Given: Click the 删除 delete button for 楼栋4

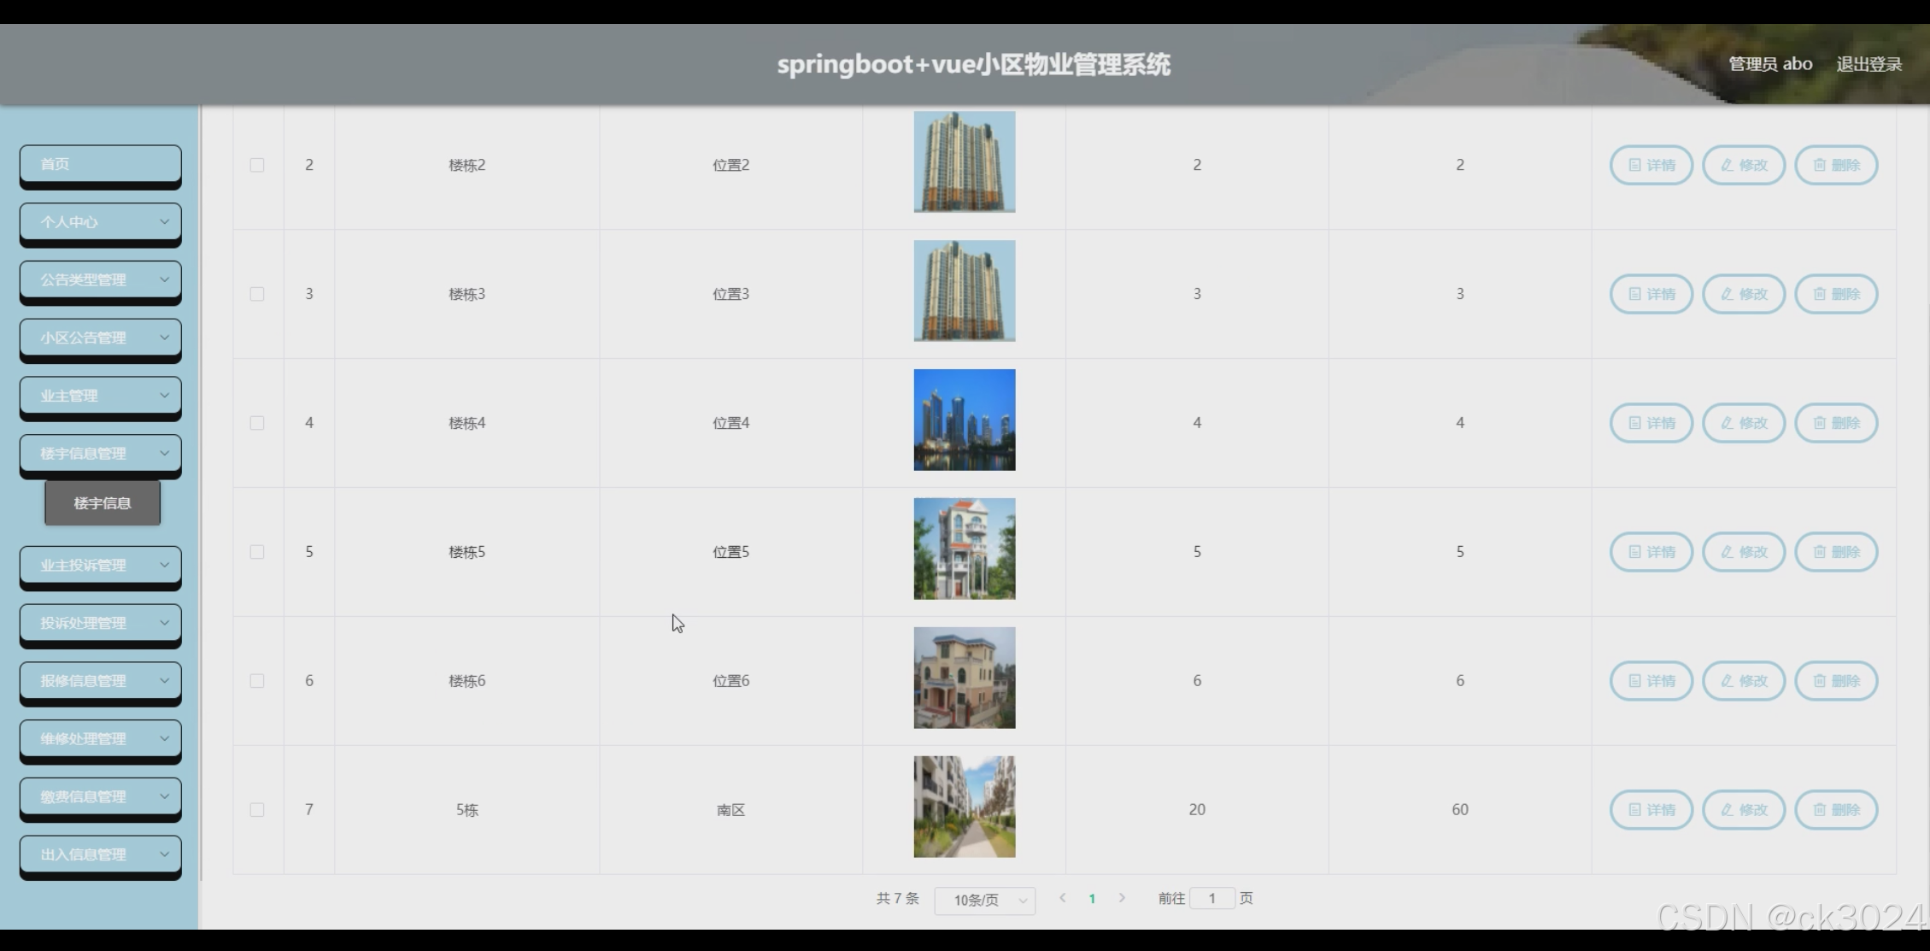Looking at the screenshot, I should pyautogui.click(x=1836, y=423).
